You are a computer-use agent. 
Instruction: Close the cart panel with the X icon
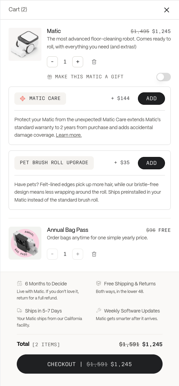coord(166,10)
